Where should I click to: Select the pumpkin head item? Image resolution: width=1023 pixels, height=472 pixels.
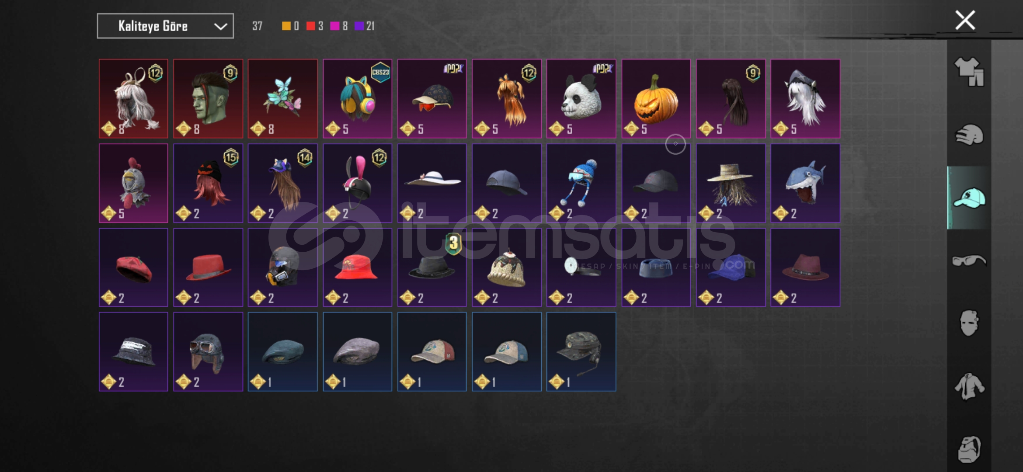656,99
